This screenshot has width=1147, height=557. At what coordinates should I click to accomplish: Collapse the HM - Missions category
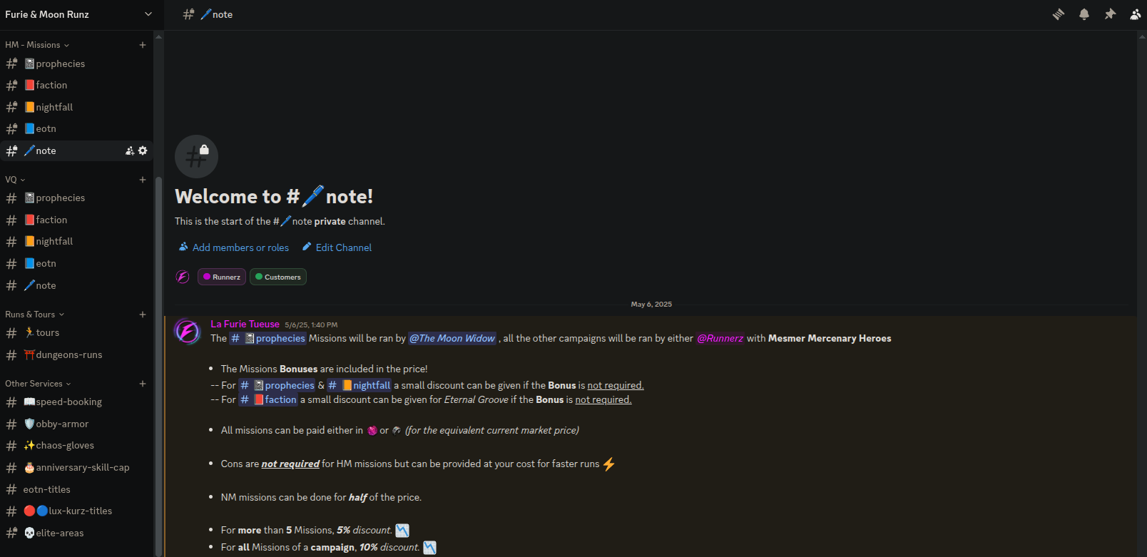click(37, 45)
